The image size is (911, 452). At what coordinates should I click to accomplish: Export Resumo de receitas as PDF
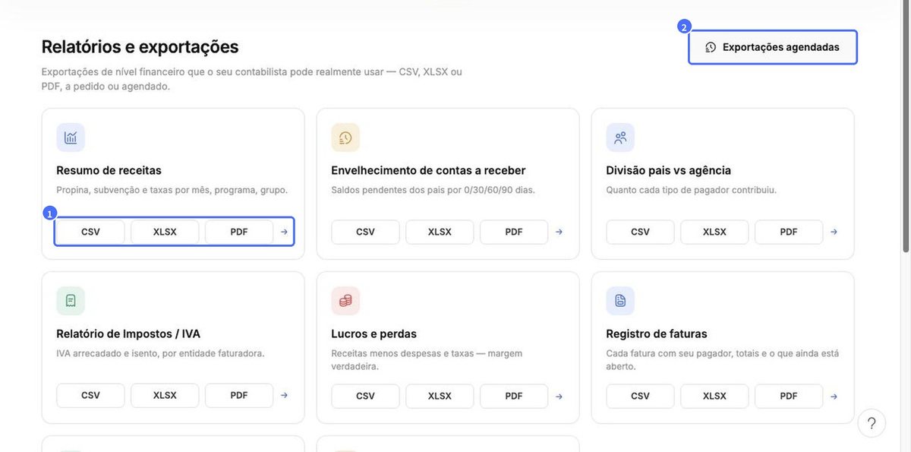pyautogui.click(x=239, y=232)
